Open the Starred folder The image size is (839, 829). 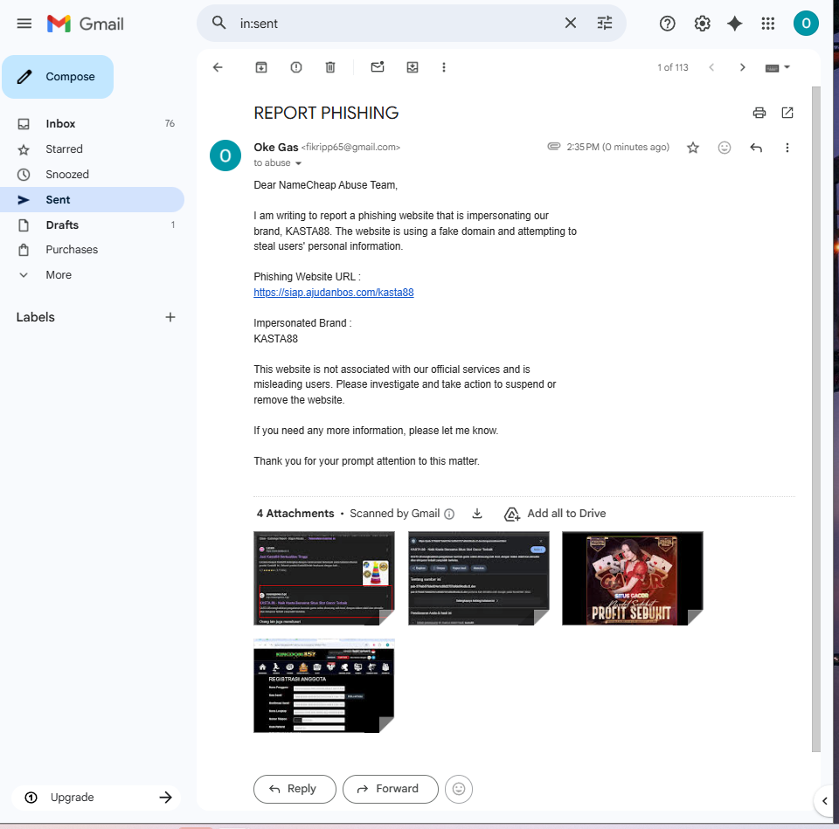pos(92,149)
